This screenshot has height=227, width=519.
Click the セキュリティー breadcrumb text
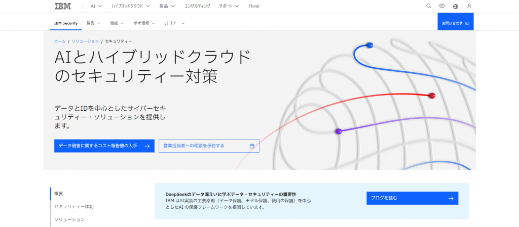pos(119,41)
